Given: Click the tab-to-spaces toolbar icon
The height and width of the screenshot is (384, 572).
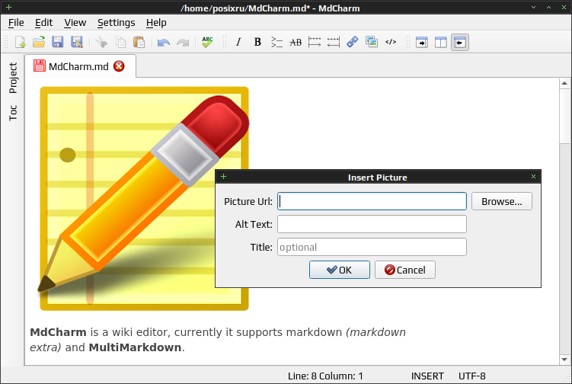Looking at the screenshot, I should coord(315,42).
